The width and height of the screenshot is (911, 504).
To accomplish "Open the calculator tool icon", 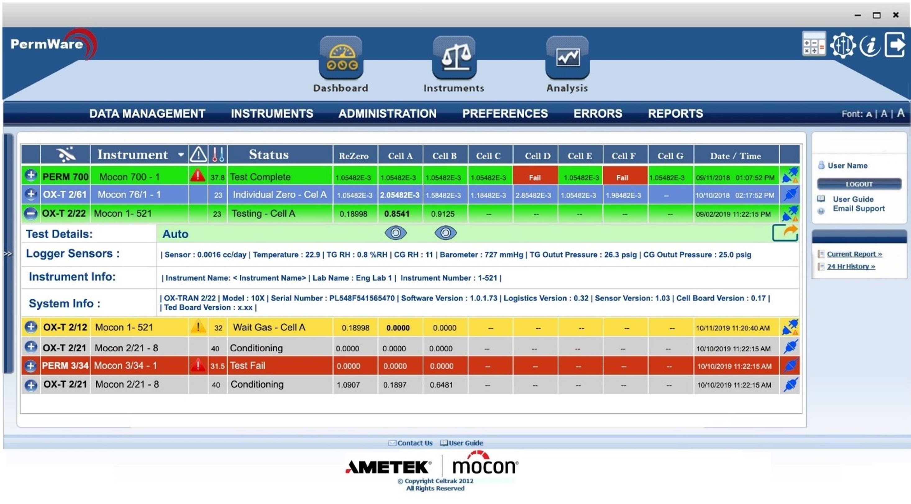I will coord(813,44).
